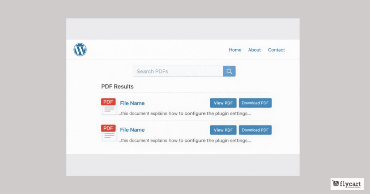View PDF for the second result
Image resolution: width=370 pixels, height=194 pixels.
(x=223, y=130)
